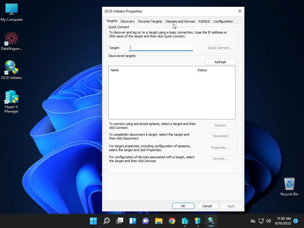Refresh the discovered targets list
The height and width of the screenshot is (228, 304).
(220, 62)
